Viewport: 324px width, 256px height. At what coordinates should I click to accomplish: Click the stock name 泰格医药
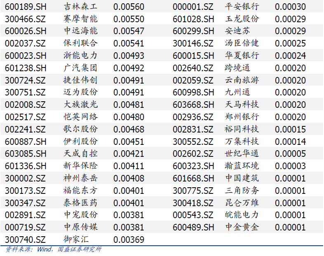[x=80, y=202]
